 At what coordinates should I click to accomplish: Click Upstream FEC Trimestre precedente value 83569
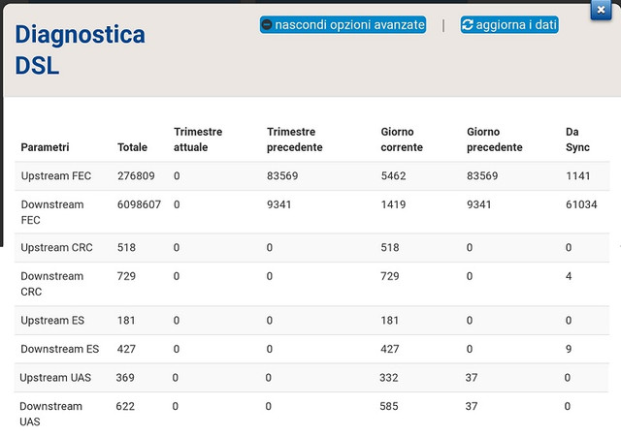point(282,175)
